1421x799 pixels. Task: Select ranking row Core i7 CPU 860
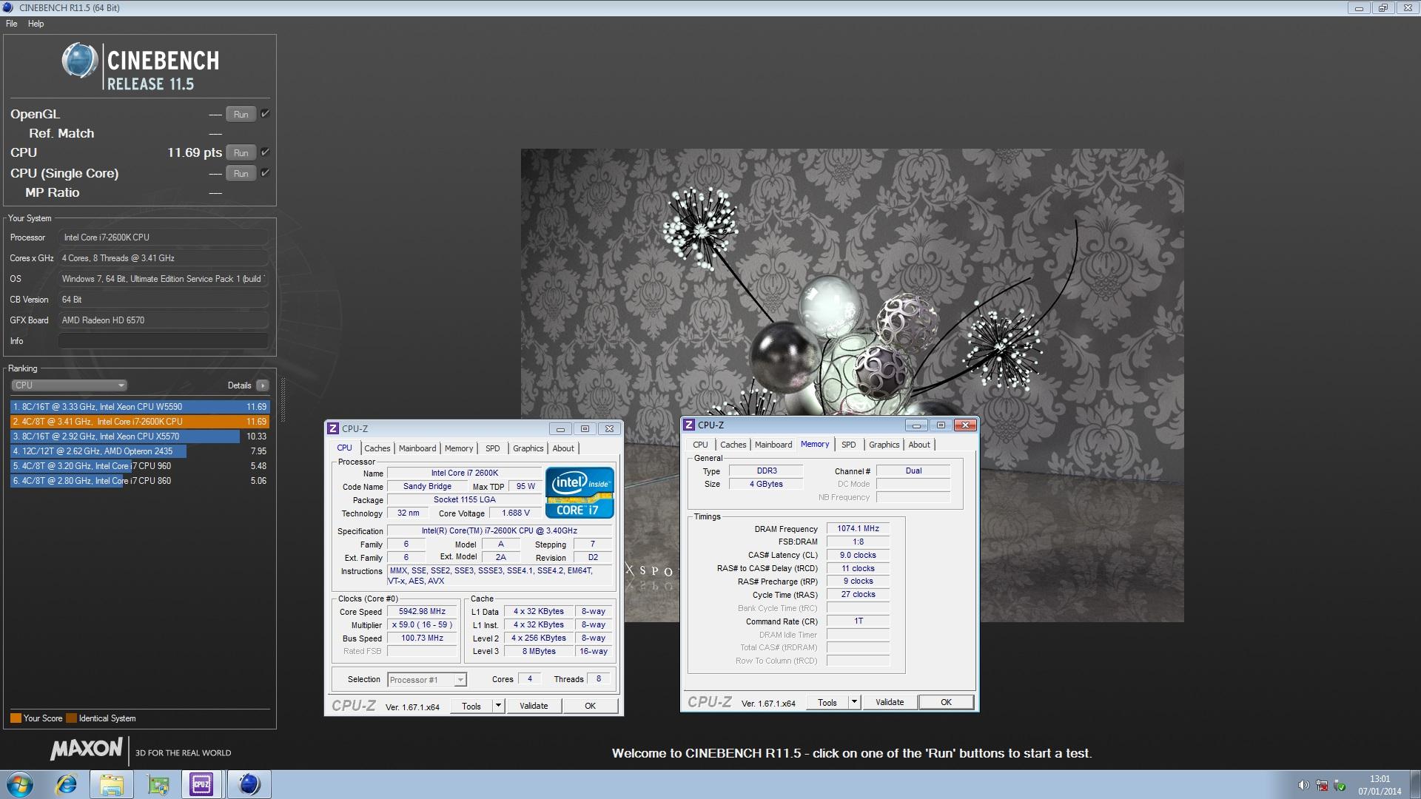click(140, 481)
